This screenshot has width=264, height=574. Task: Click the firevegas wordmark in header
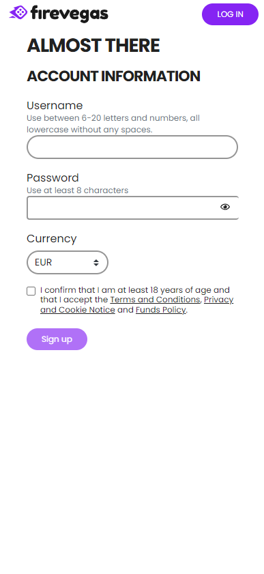pyautogui.click(x=70, y=14)
